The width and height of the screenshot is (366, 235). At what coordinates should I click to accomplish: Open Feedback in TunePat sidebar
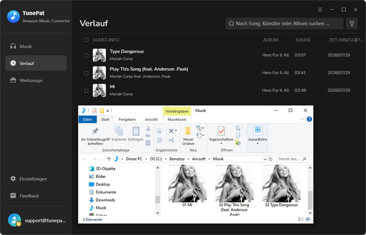(x=36, y=196)
